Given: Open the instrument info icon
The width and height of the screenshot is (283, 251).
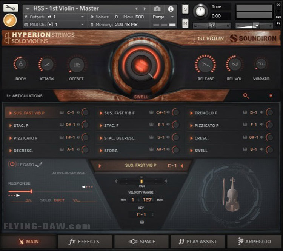Looking at the screenshot, I should [x=171, y=9].
